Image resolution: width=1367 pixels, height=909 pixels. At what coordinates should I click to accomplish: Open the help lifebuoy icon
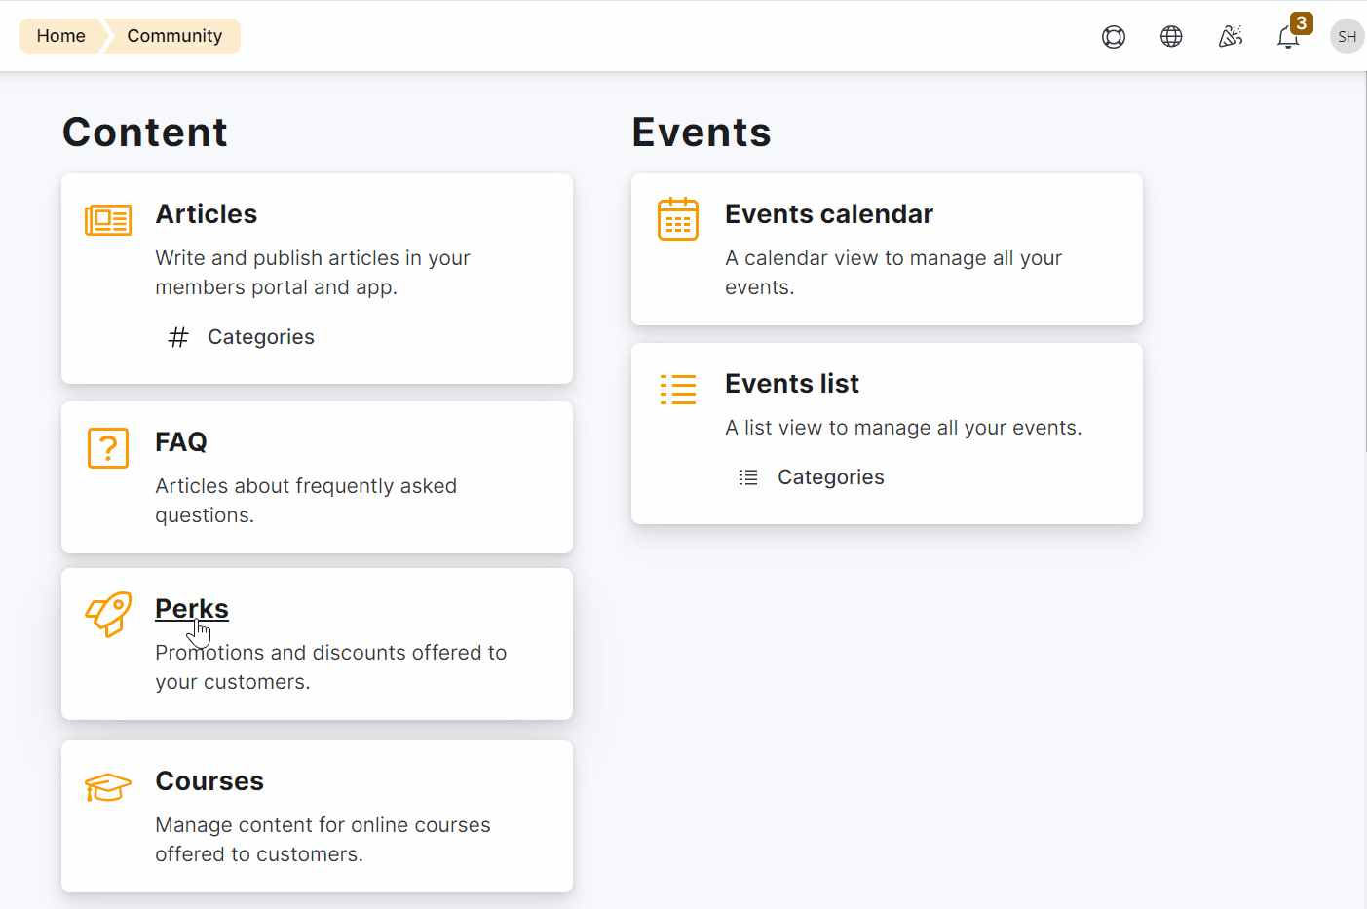[x=1114, y=37]
